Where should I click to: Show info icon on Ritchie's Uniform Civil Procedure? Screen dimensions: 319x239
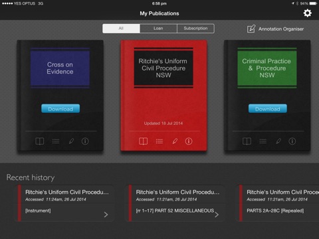[x=189, y=141]
